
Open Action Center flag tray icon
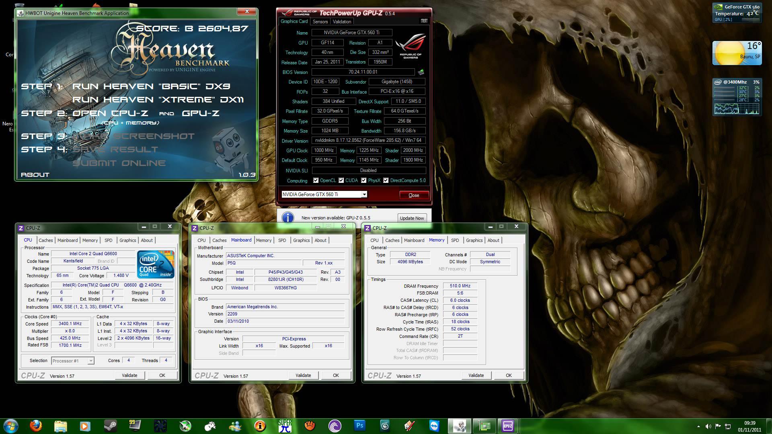click(x=718, y=426)
